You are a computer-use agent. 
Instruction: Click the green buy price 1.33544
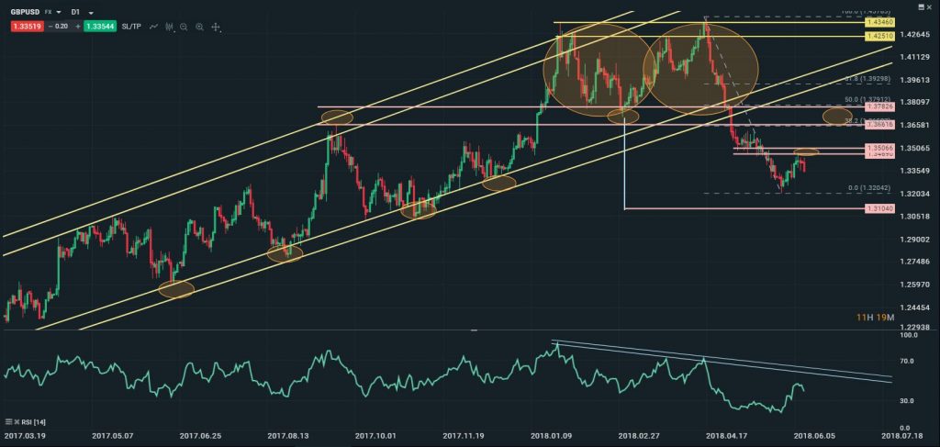tap(101, 27)
